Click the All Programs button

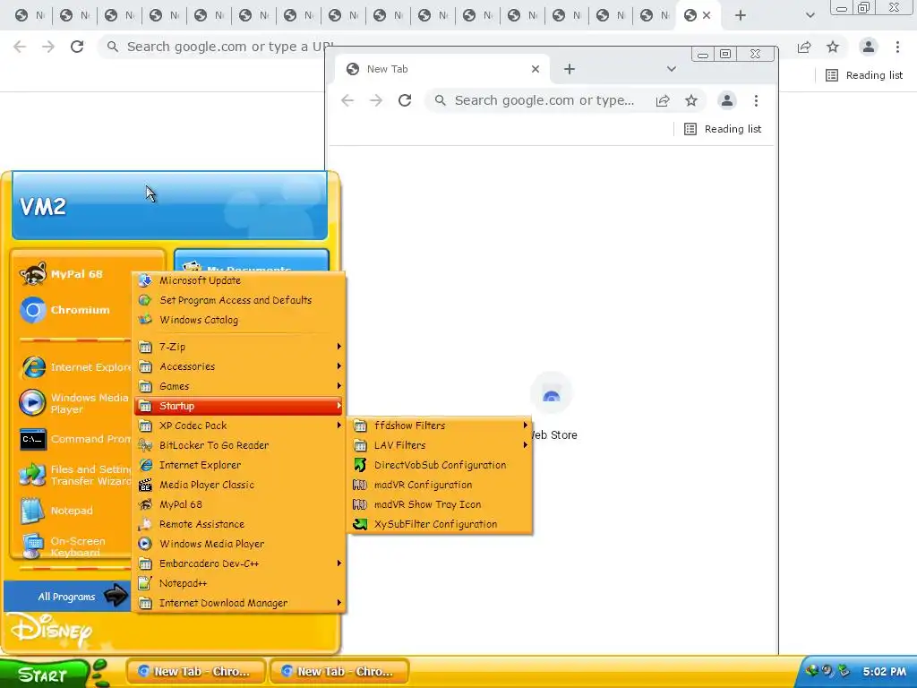(x=68, y=596)
